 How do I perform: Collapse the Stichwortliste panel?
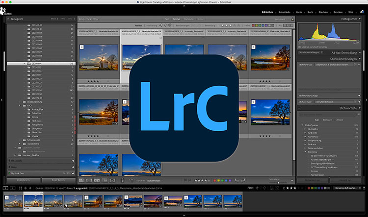(359, 108)
